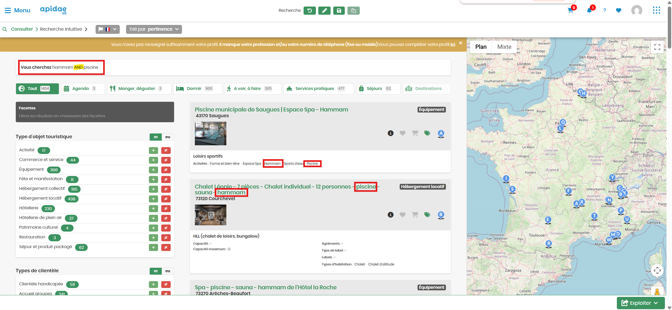
Task: Click the Saugues swimming pool thumbnail
Action: 210,133
